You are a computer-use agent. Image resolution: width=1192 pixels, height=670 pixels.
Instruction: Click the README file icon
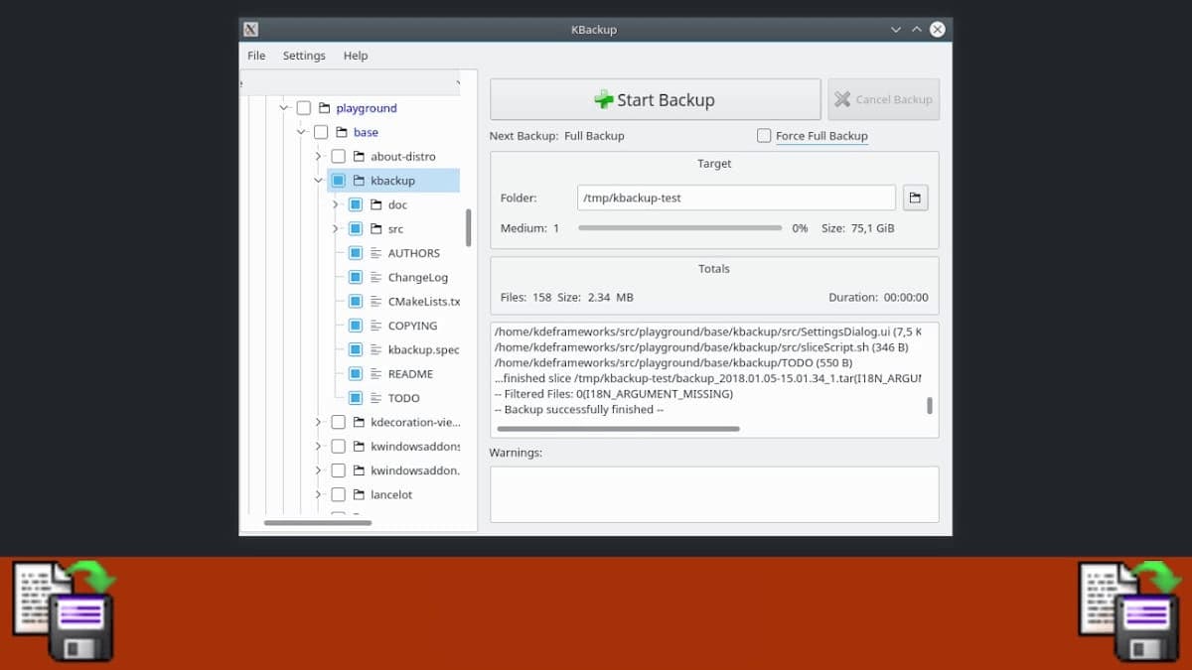tap(375, 374)
